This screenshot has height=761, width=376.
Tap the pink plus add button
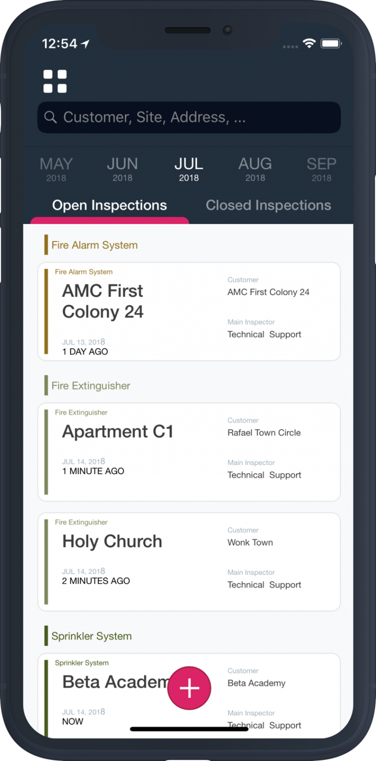(x=189, y=688)
